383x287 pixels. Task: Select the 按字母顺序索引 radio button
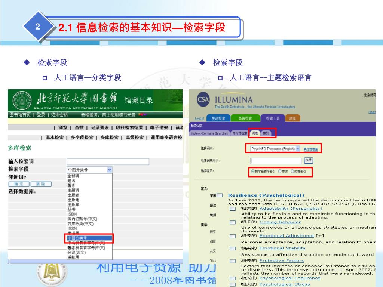pyautogui.click(x=253, y=172)
